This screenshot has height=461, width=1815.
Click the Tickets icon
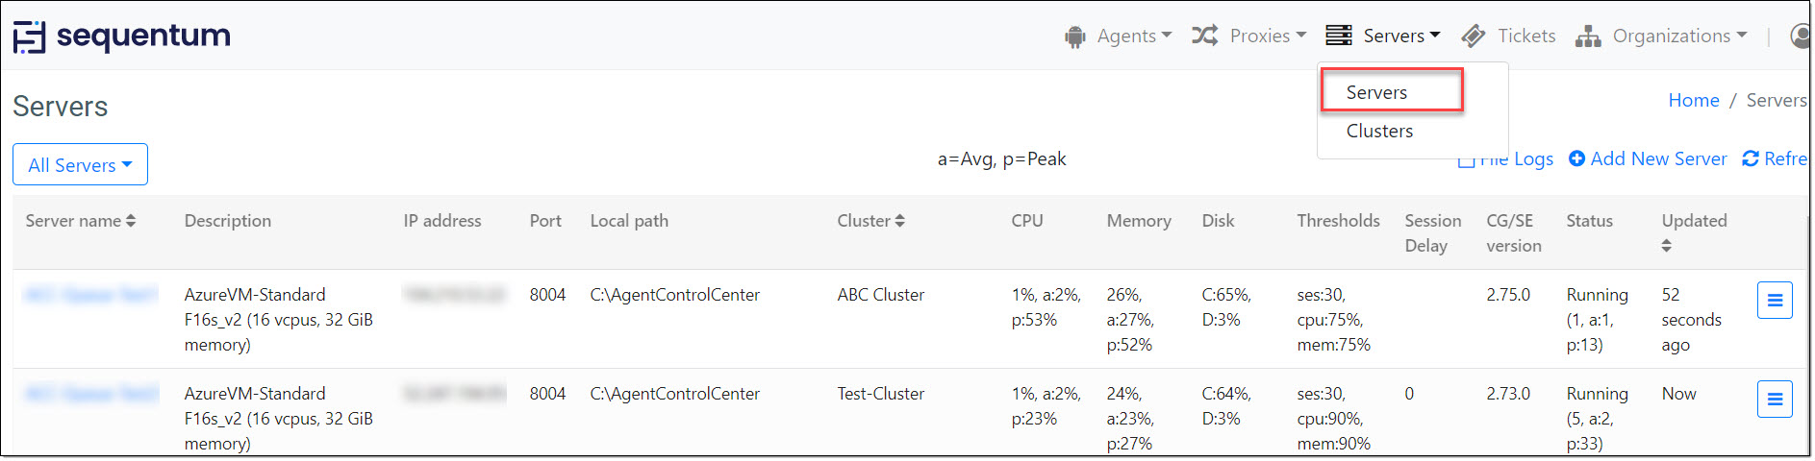1474,36
